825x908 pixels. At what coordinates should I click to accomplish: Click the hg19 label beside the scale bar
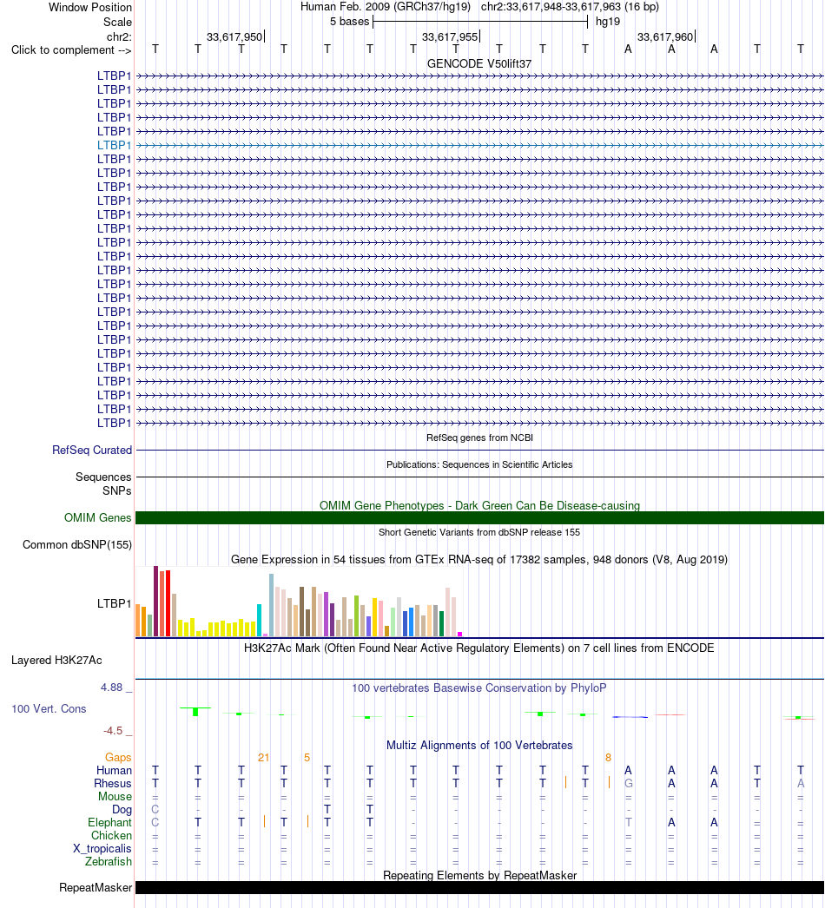(608, 22)
